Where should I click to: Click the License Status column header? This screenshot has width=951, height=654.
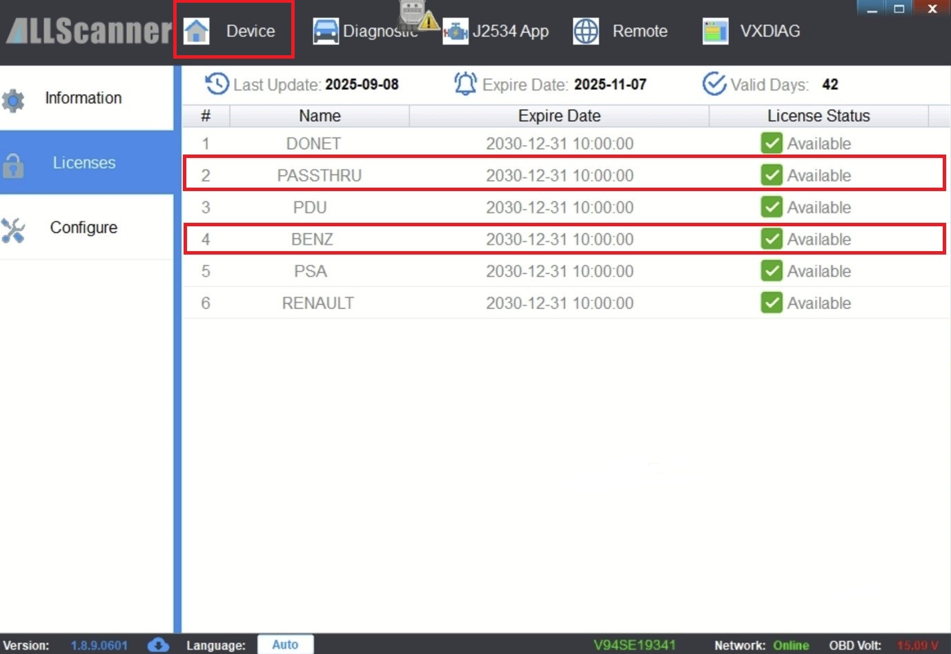click(818, 116)
